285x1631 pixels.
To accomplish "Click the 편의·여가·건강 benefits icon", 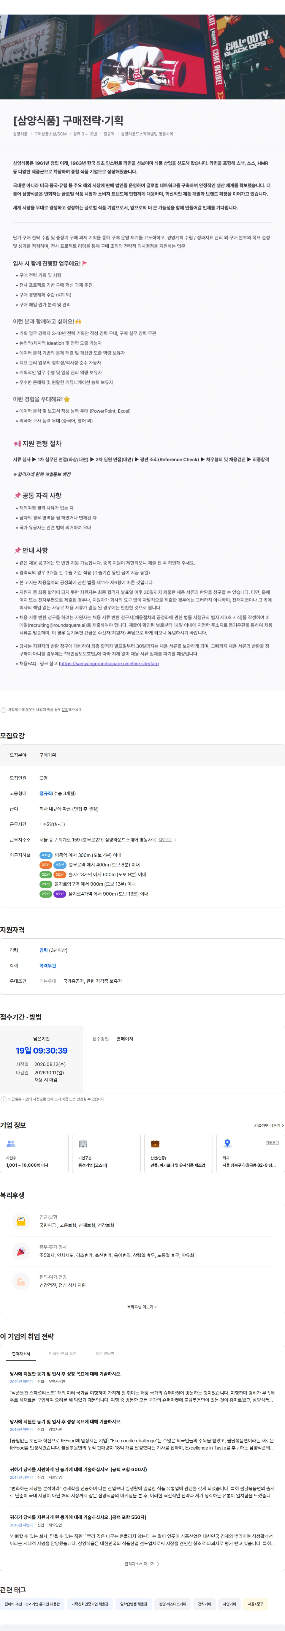I will click(x=21, y=1281).
